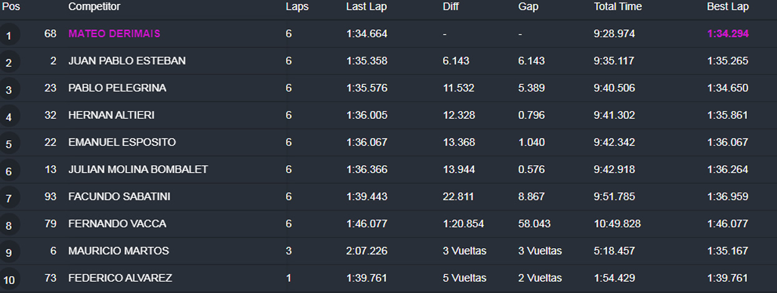777x293 pixels.
Task: Click the Last Lap column header
Action: click(x=366, y=7)
